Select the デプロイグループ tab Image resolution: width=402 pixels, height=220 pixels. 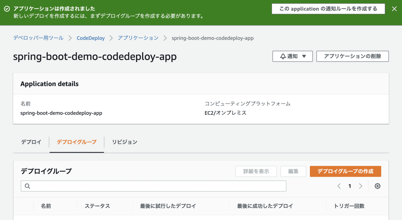click(x=77, y=142)
